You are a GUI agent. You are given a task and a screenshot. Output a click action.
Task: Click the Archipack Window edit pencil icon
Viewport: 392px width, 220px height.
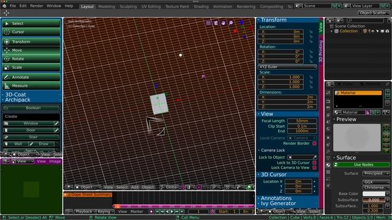(x=57, y=123)
